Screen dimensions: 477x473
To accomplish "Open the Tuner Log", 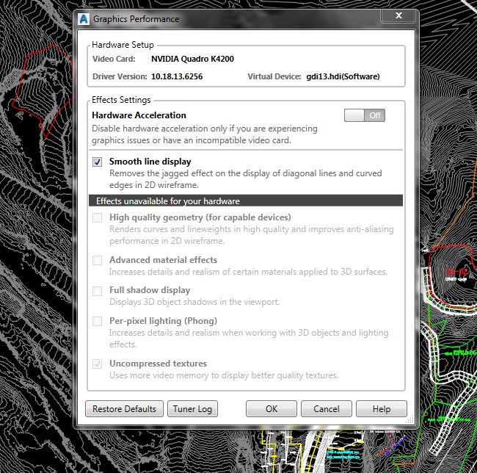I will tap(192, 409).
